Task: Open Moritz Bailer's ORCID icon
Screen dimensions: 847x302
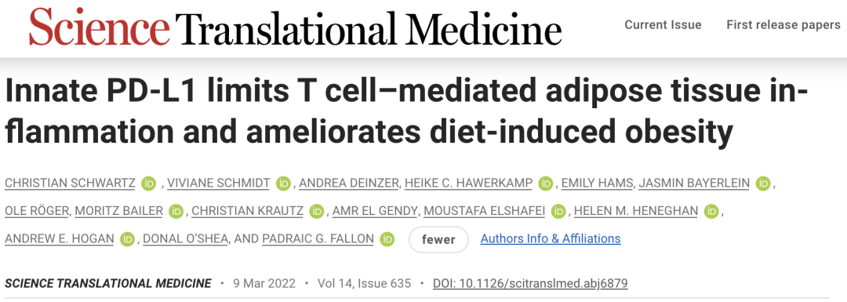Action: pyautogui.click(x=176, y=211)
